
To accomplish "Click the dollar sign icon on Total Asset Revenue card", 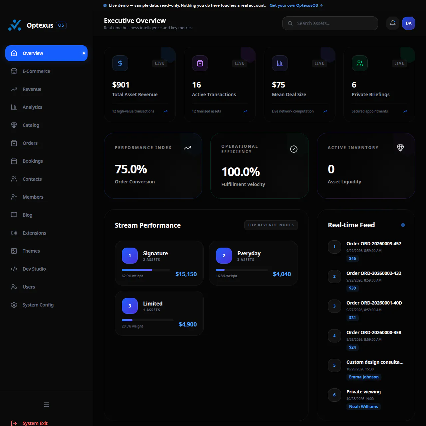I will pos(120,63).
